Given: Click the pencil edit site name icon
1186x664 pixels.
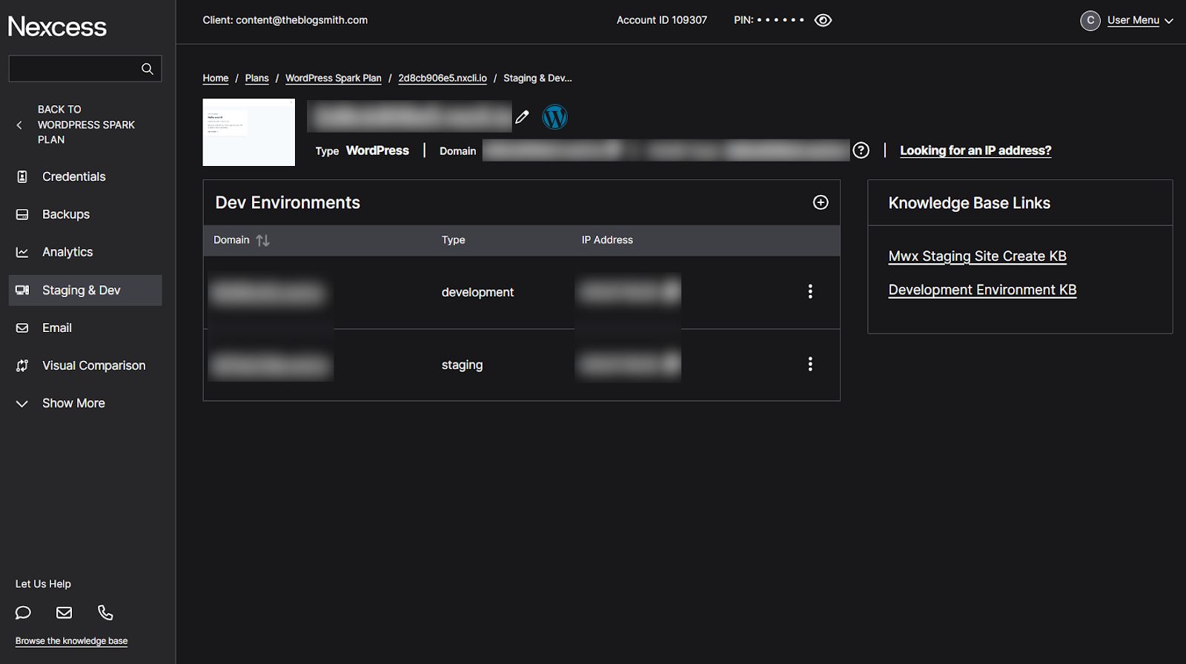Looking at the screenshot, I should pyautogui.click(x=523, y=117).
